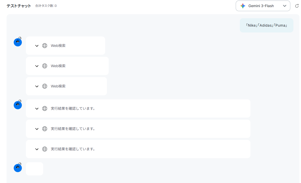
Task: Expand third 実行結果を確認しています chevron
Action: (37, 149)
